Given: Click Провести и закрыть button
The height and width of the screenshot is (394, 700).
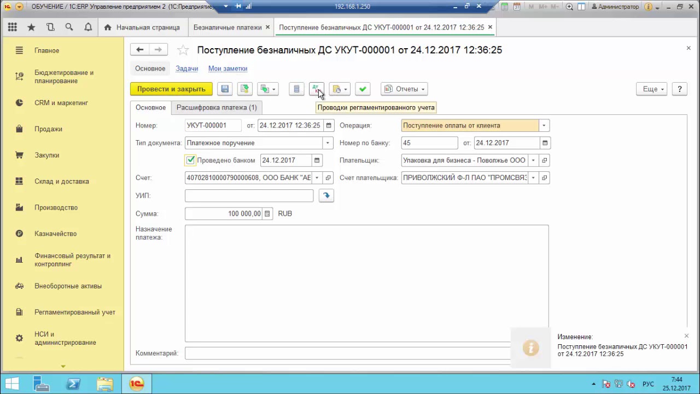Looking at the screenshot, I should coord(171,89).
